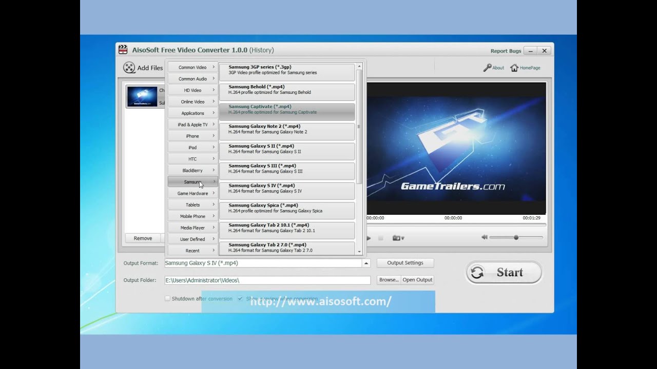Viewport: 657px width, 369px height.
Task: Take a snapshot with the camera icon
Action: pos(396,238)
